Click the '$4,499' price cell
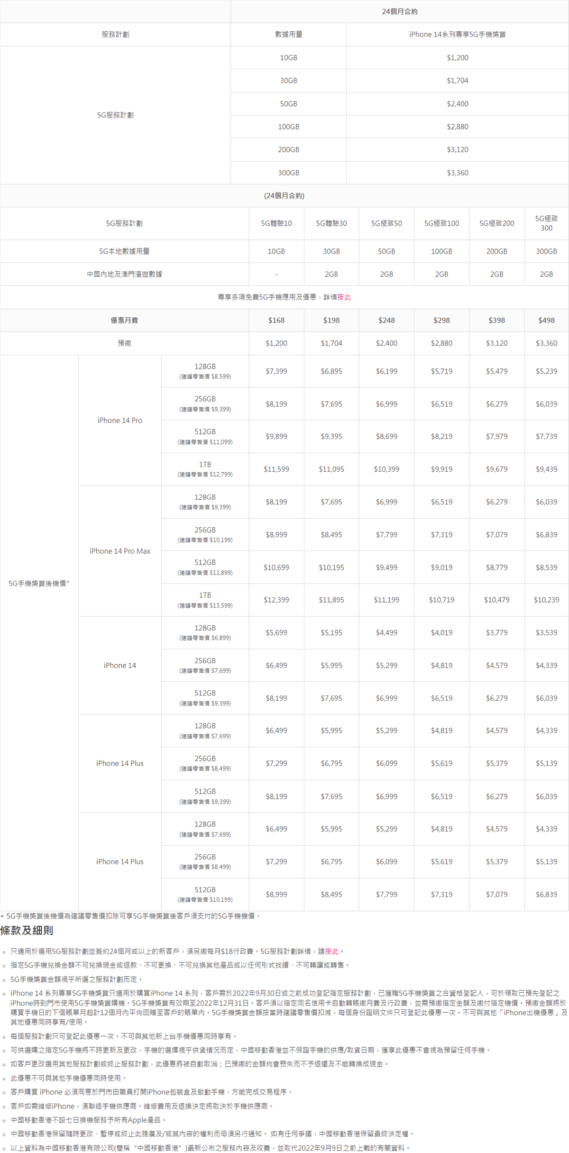The width and height of the screenshot is (569, 1153). [x=386, y=633]
